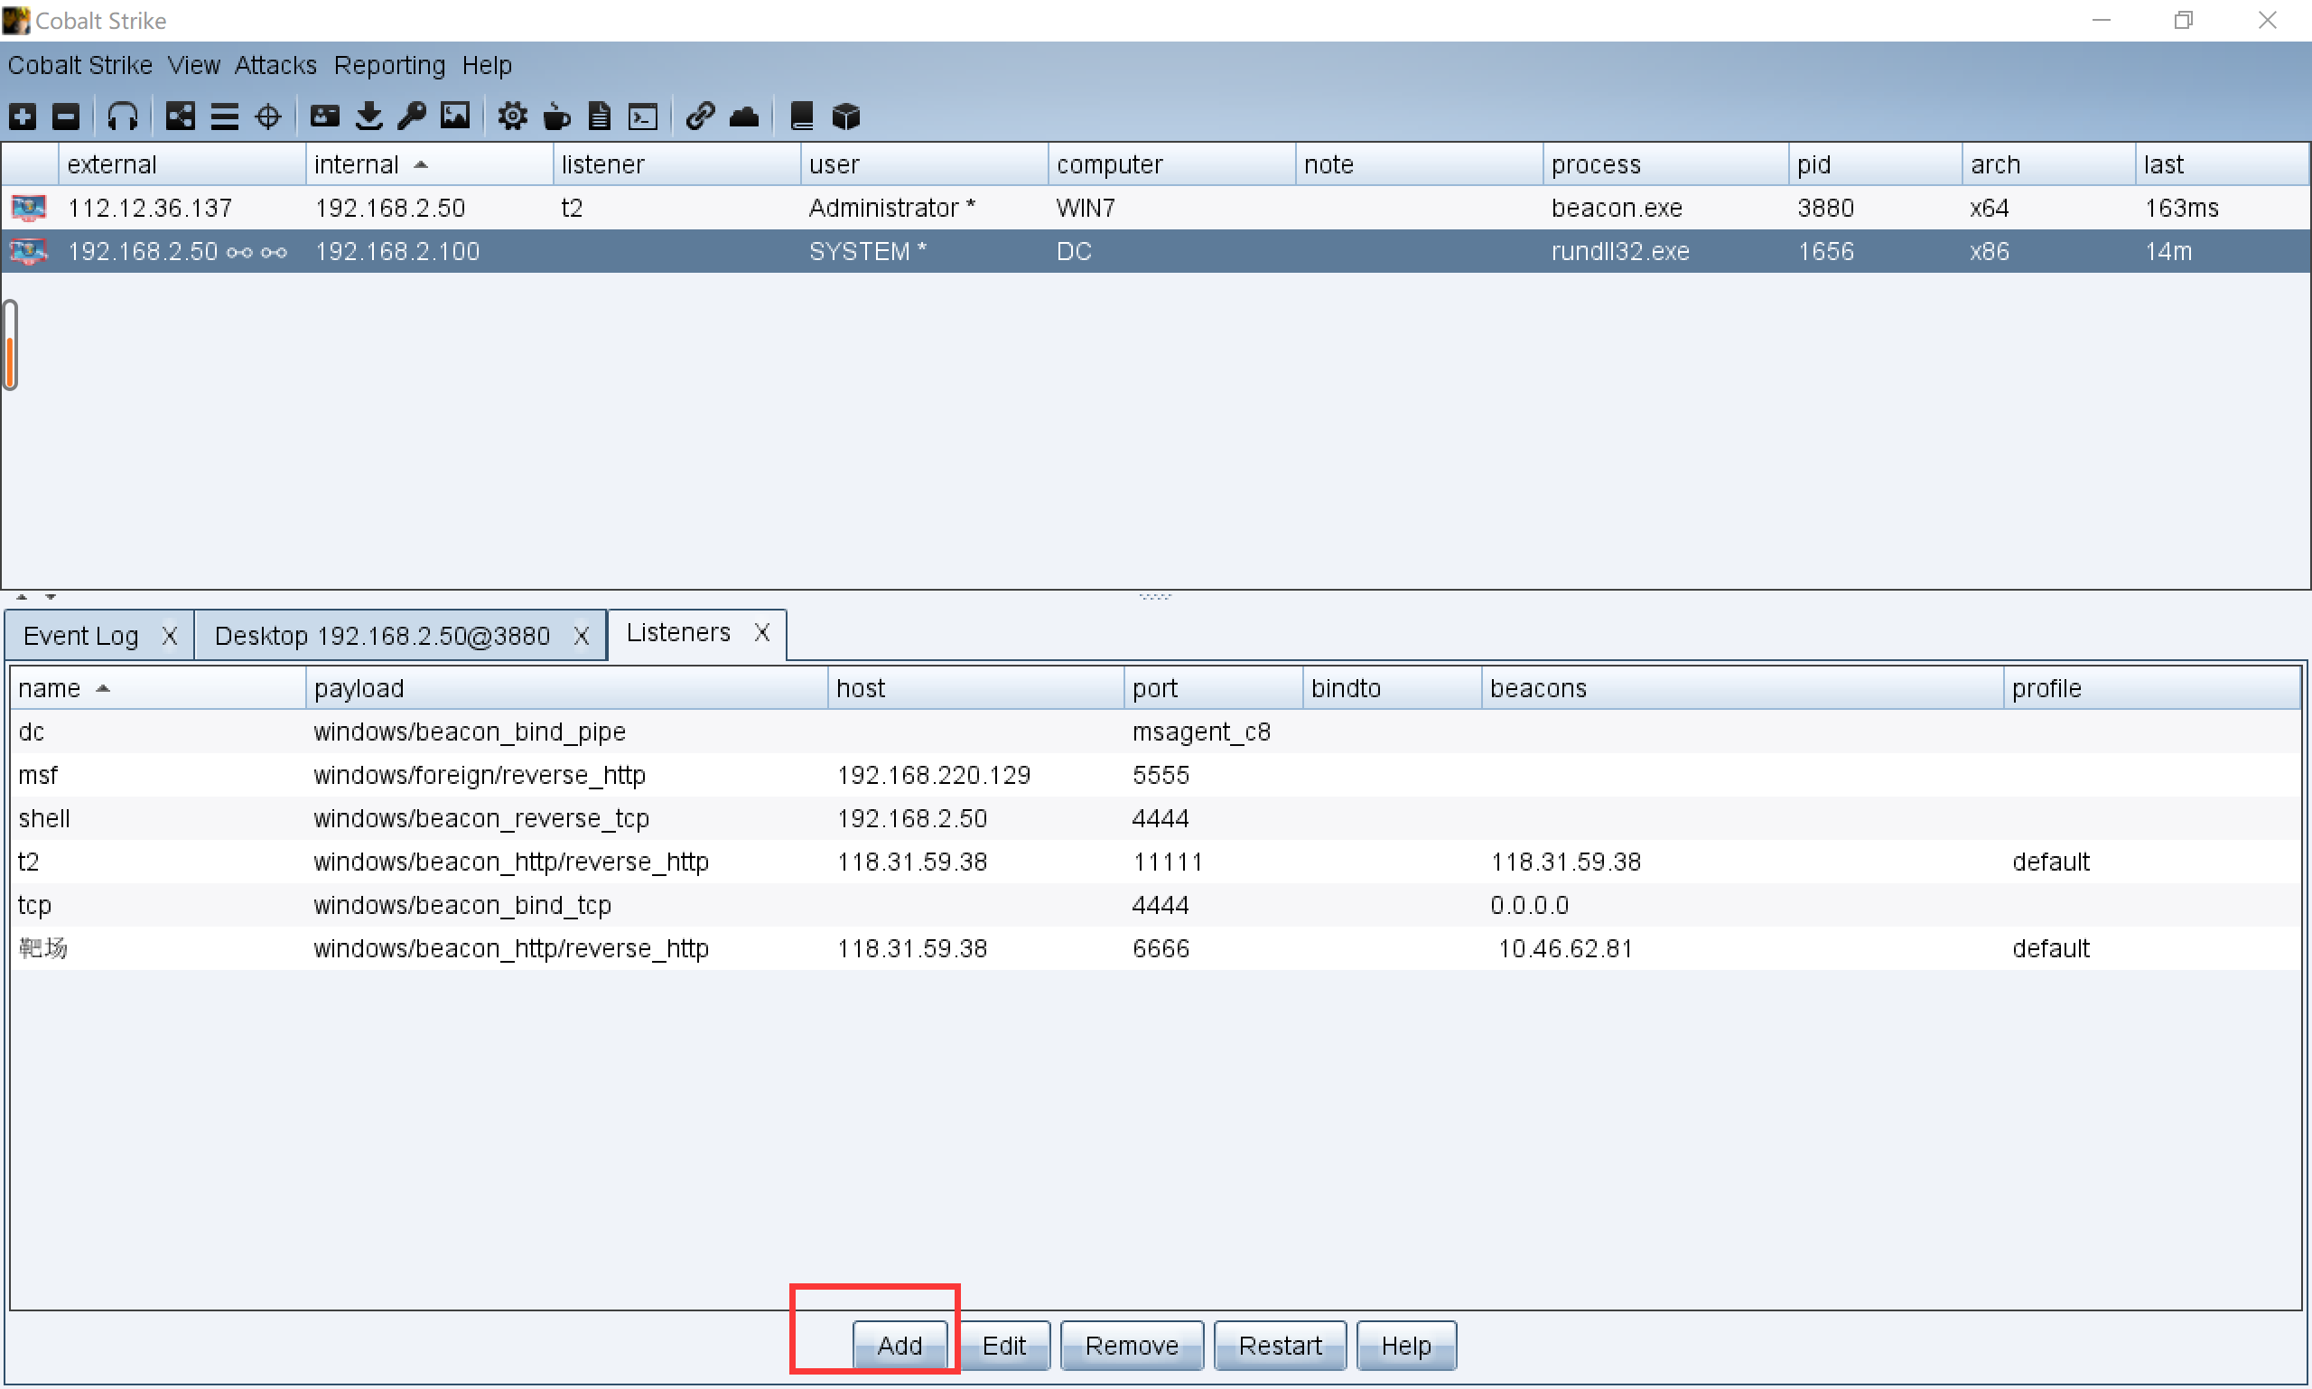Sort sessions by pid column

[x=1876, y=163]
